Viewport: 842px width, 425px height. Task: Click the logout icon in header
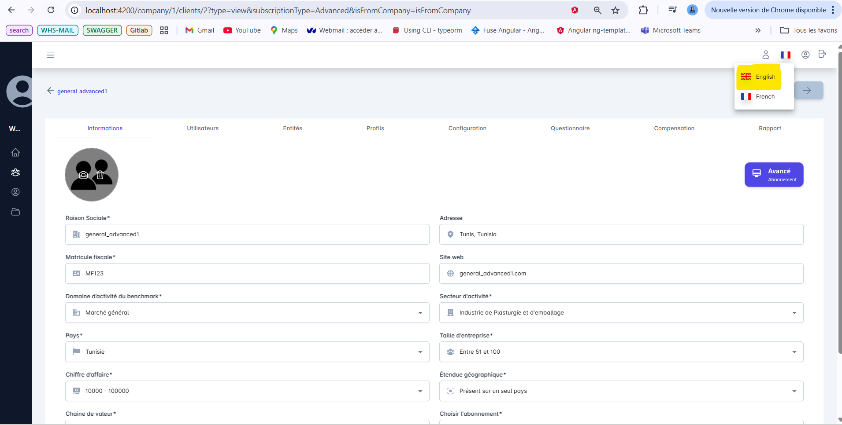point(822,54)
